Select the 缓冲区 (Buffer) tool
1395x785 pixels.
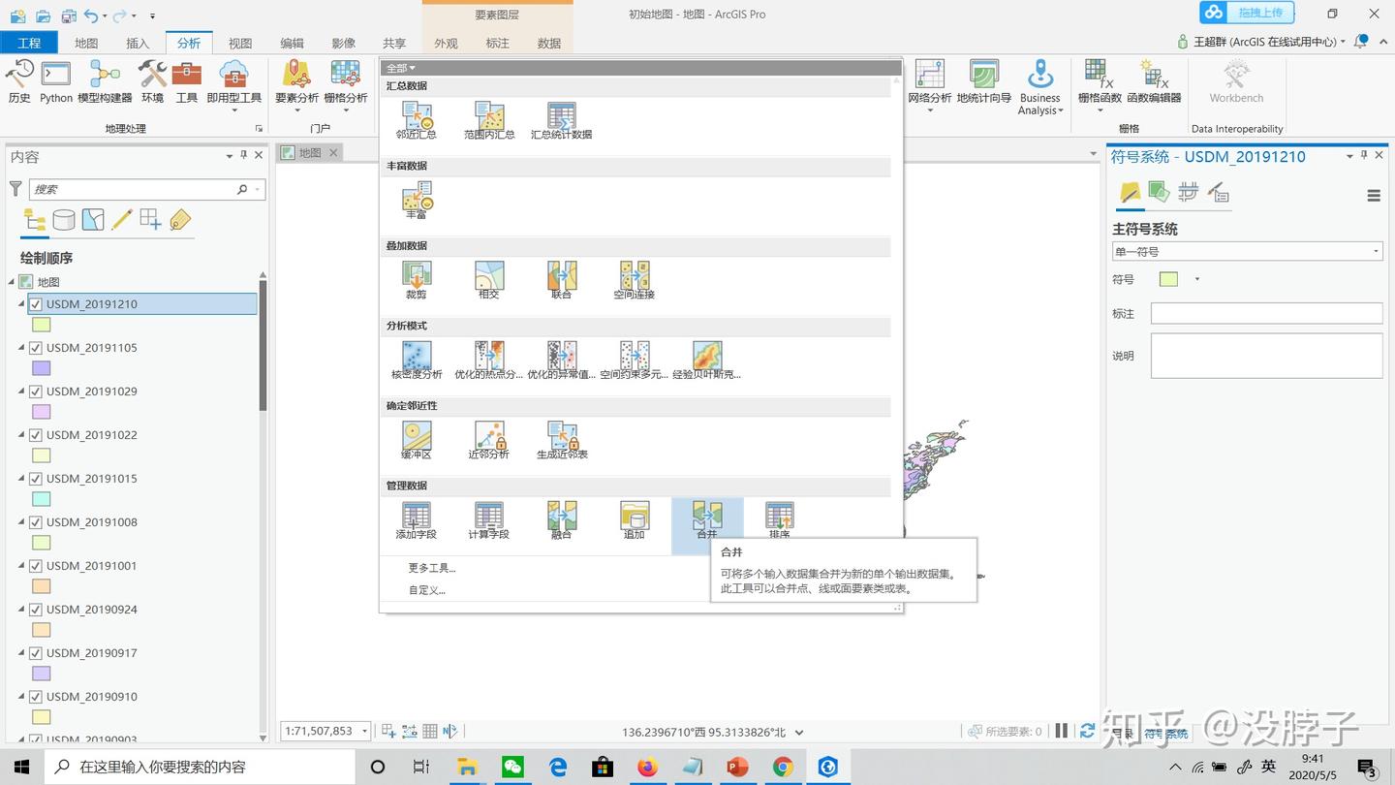[416, 438]
